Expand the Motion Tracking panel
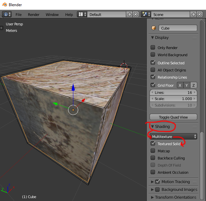 coord(152,182)
